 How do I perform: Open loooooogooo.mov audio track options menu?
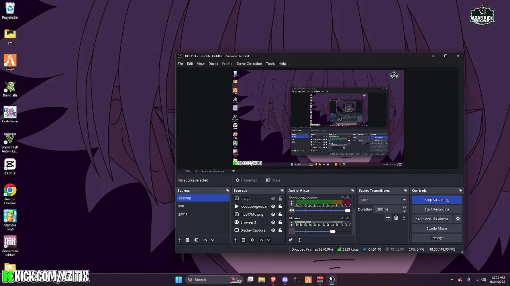point(292,203)
